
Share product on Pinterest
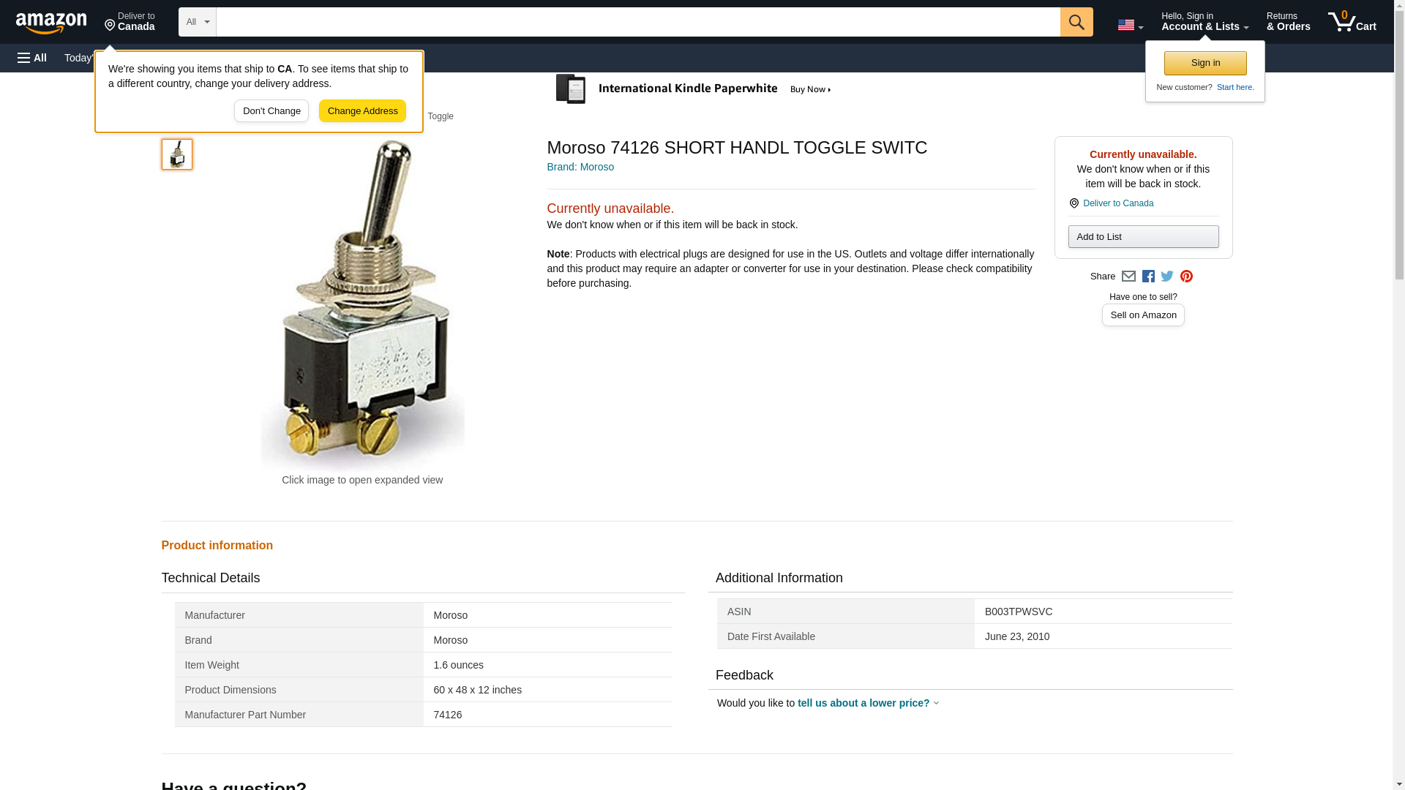click(x=1186, y=276)
